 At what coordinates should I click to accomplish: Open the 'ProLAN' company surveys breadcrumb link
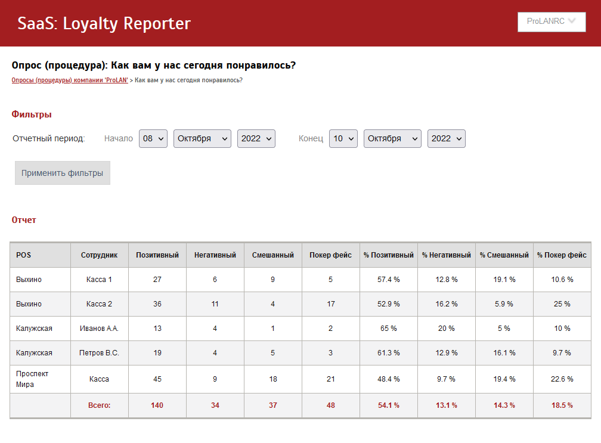(70, 80)
